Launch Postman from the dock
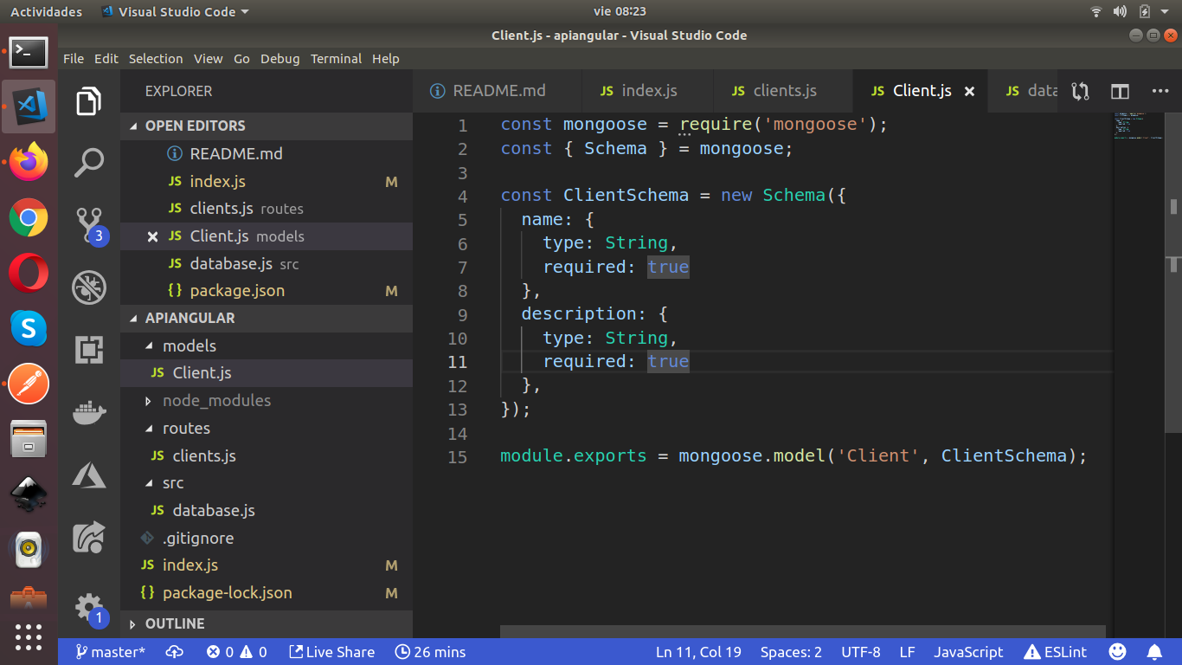This screenshot has width=1182, height=665. [29, 384]
